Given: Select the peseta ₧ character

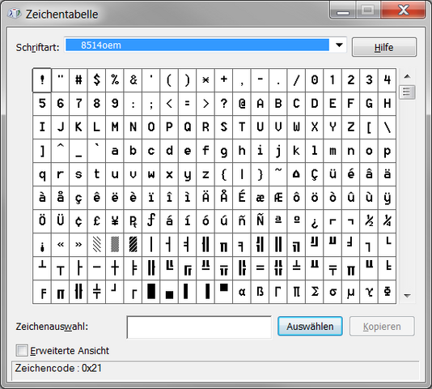Looking at the screenshot, I should pyautogui.click(x=133, y=221).
